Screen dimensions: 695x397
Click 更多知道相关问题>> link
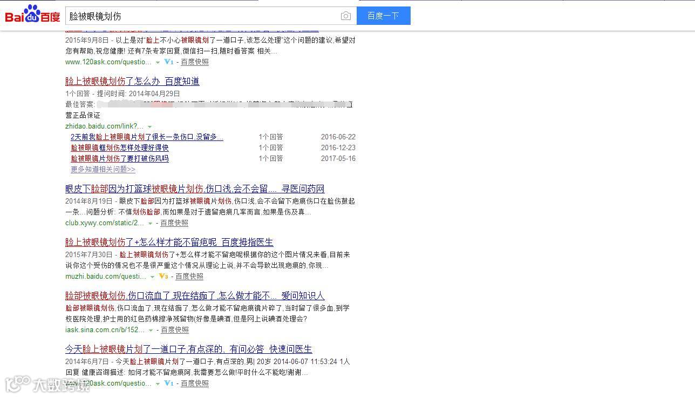click(103, 169)
